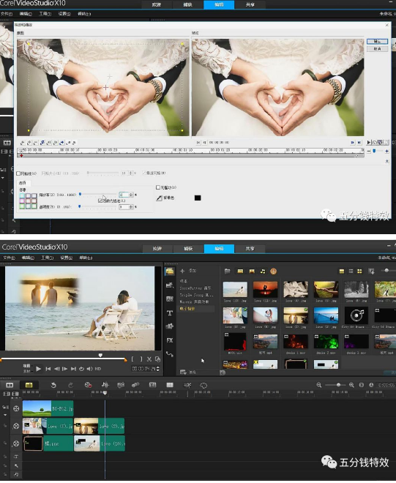
Task: Open the Title (T) library panel
Action: tap(170, 313)
